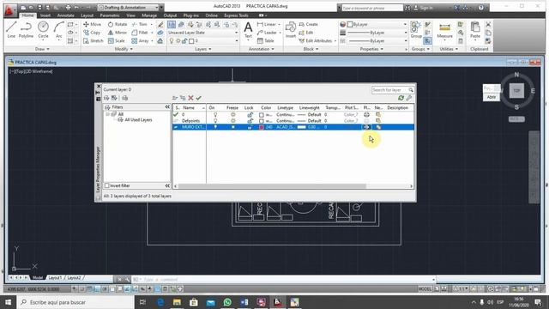This screenshot has height=309, width=549.
Task: Expand the Modify panel
Action: 124,49
